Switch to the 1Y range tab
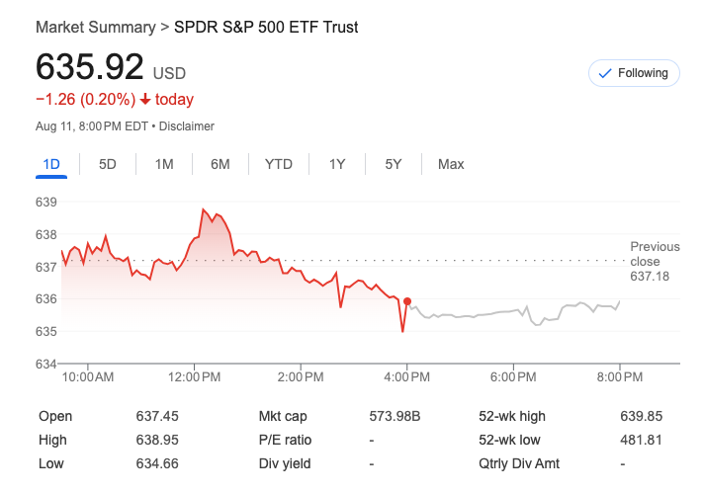Screen dimensions: 703x494 (337, 164)
